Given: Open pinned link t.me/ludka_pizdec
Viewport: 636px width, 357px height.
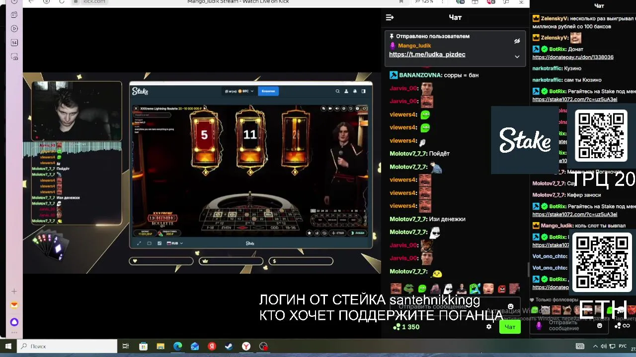Looking at the screenshot, I should pos(427,55).
